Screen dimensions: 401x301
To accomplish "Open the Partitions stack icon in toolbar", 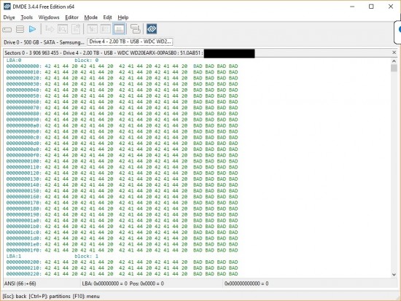I will (20, 29).
